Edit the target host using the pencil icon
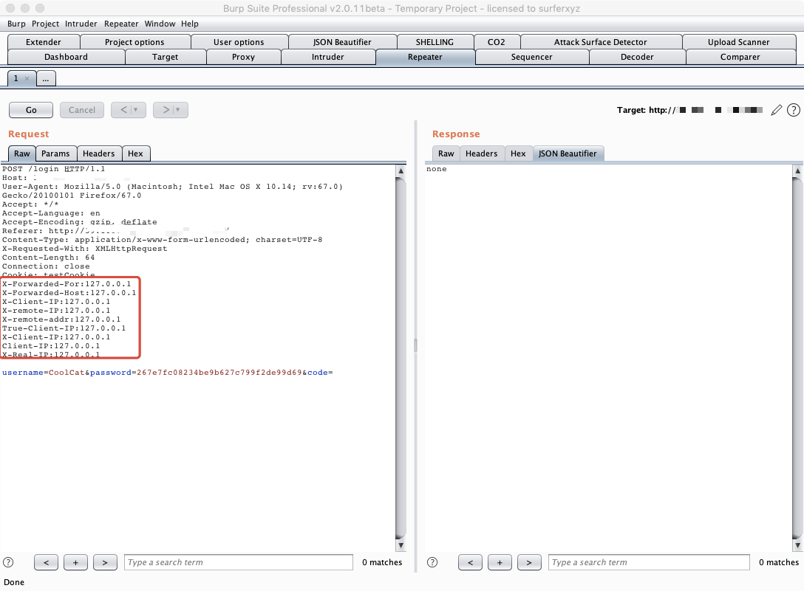804x591 pixels. pos(777,109)
